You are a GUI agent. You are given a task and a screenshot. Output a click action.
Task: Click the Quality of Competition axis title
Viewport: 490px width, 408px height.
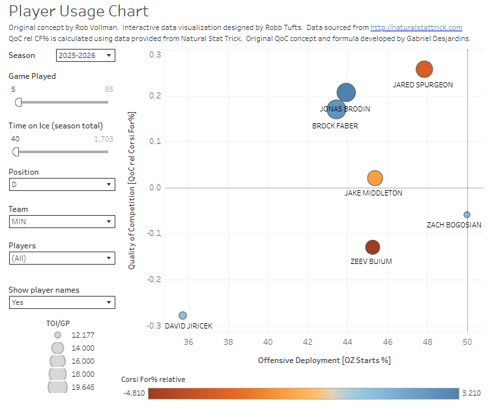click(132, 190)
